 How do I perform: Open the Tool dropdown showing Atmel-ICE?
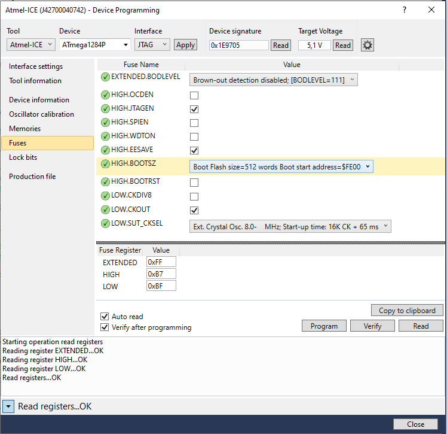coord(31,45)
